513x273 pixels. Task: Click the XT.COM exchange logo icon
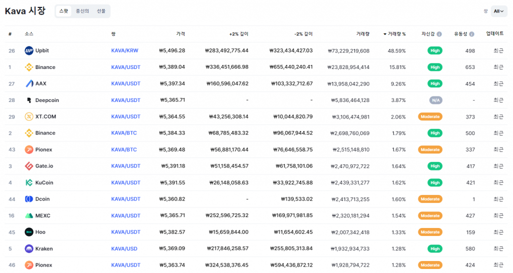pos(29,116)
